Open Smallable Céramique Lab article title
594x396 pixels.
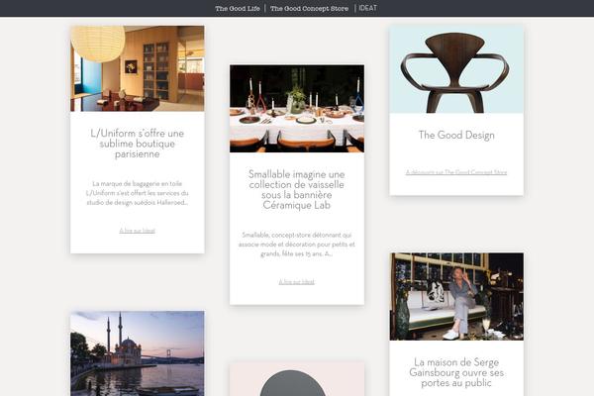pos(297,189)
